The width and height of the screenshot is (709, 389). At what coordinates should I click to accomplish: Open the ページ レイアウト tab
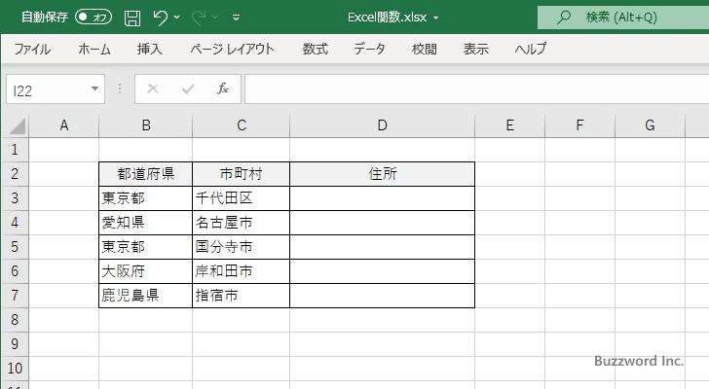click(x=232, y=49)
